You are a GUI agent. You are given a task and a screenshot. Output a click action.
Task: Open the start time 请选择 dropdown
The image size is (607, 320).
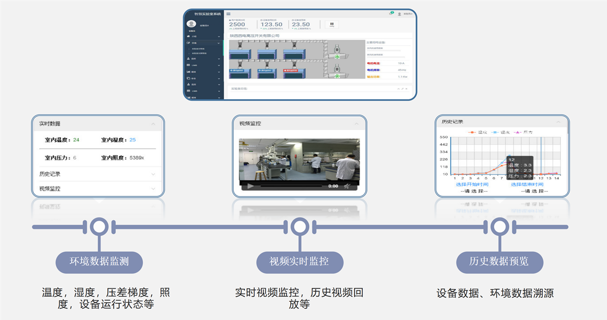(473, 191)
